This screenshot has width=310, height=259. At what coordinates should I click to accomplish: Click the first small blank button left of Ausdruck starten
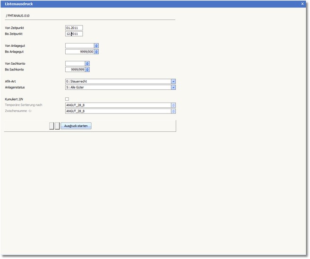coord(52,126)
